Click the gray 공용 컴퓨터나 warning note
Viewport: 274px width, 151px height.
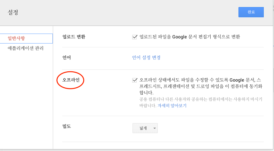point(201,102)
